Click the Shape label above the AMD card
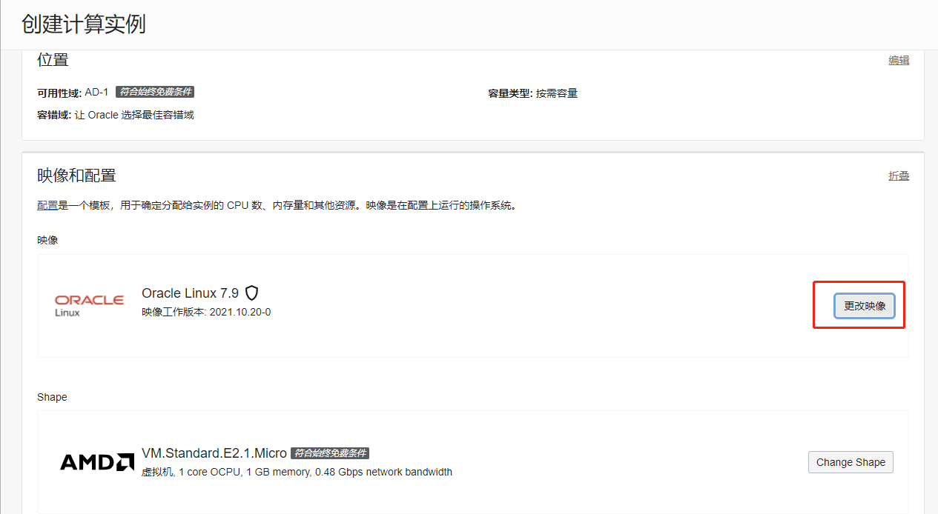The height and width of the screenshot is (514, 938). [x=52, y=397]
